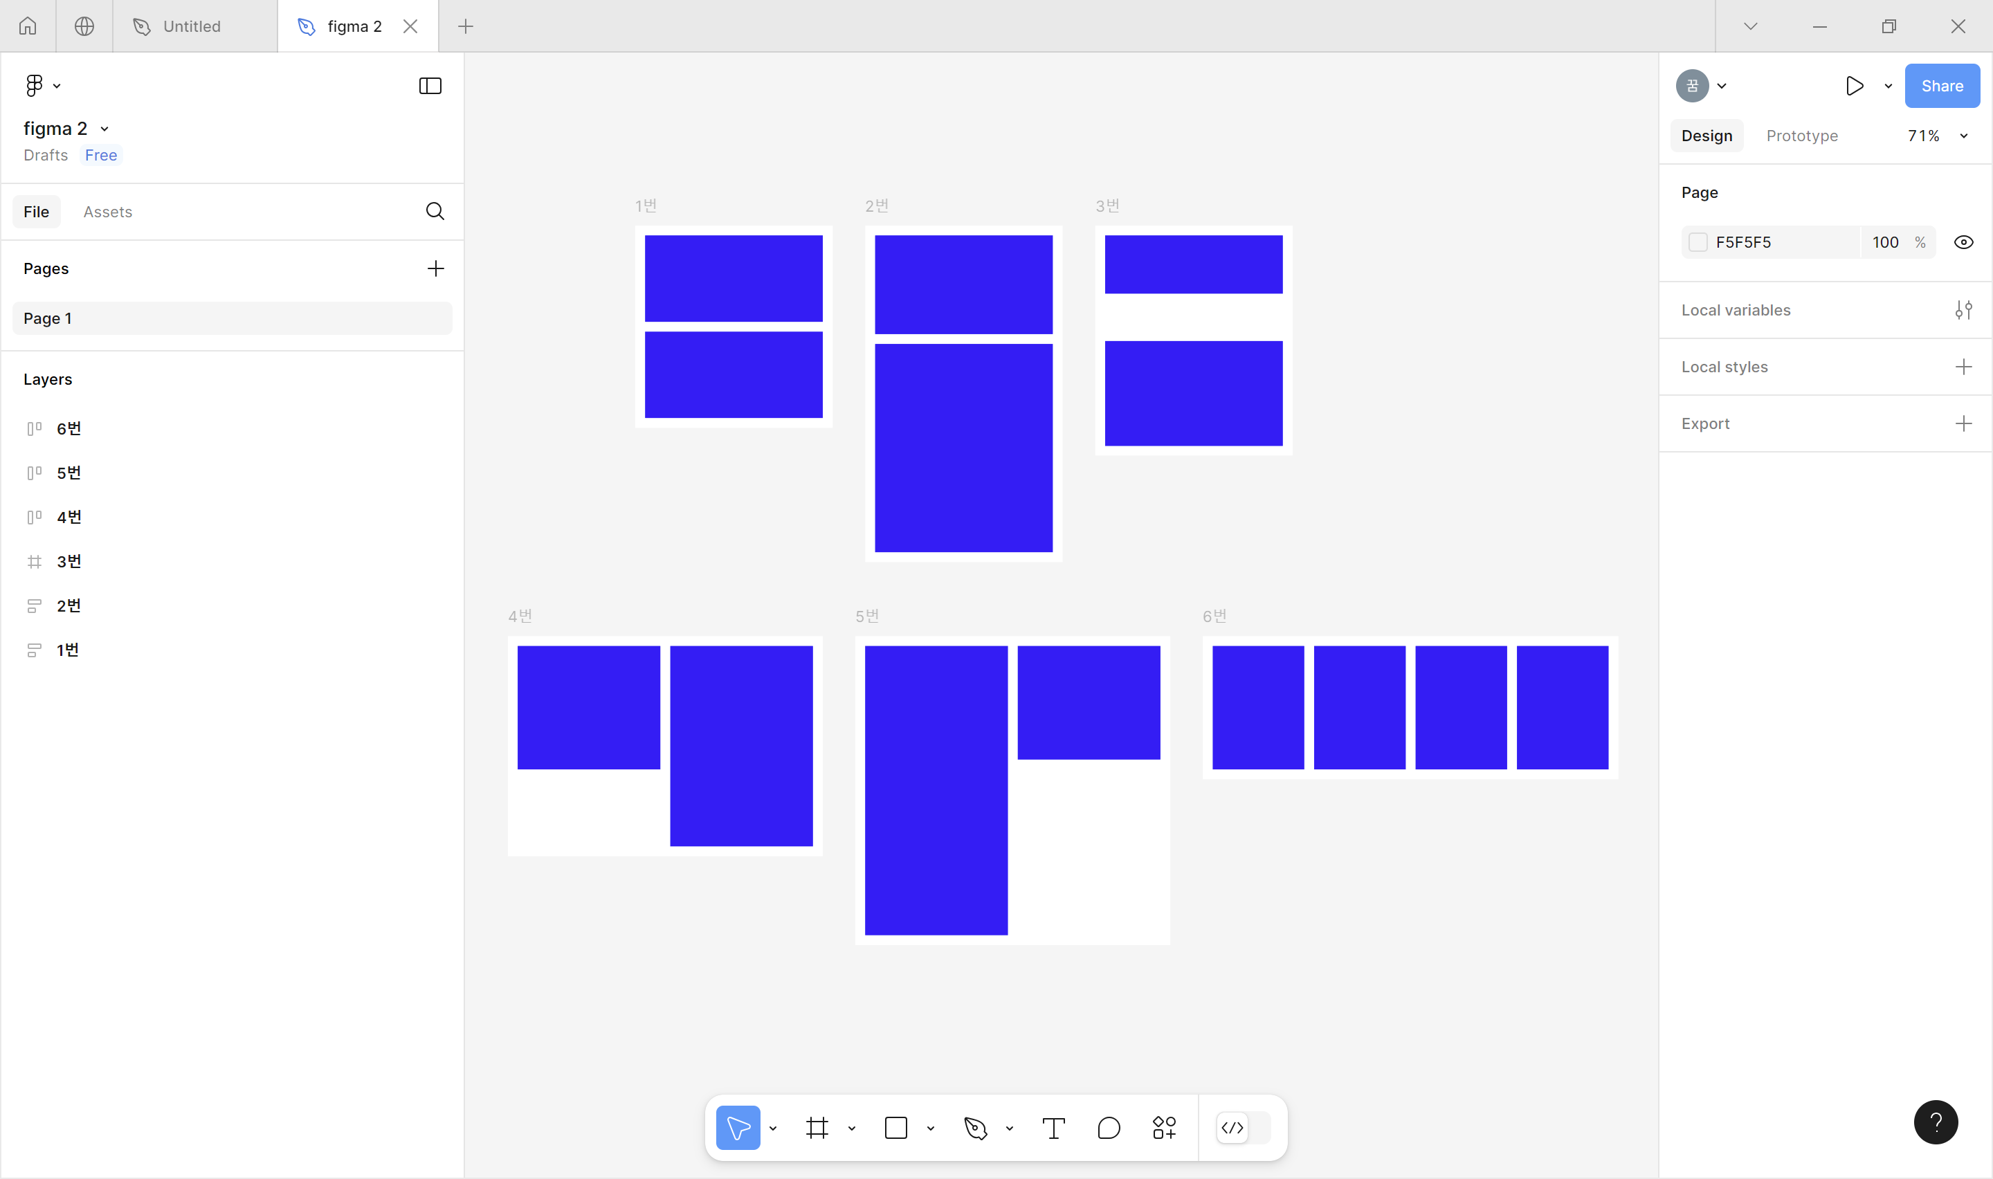This screenshot has height=1179, width=1993.
Task: Expand the main menu chevron
Action: (56, 86)
